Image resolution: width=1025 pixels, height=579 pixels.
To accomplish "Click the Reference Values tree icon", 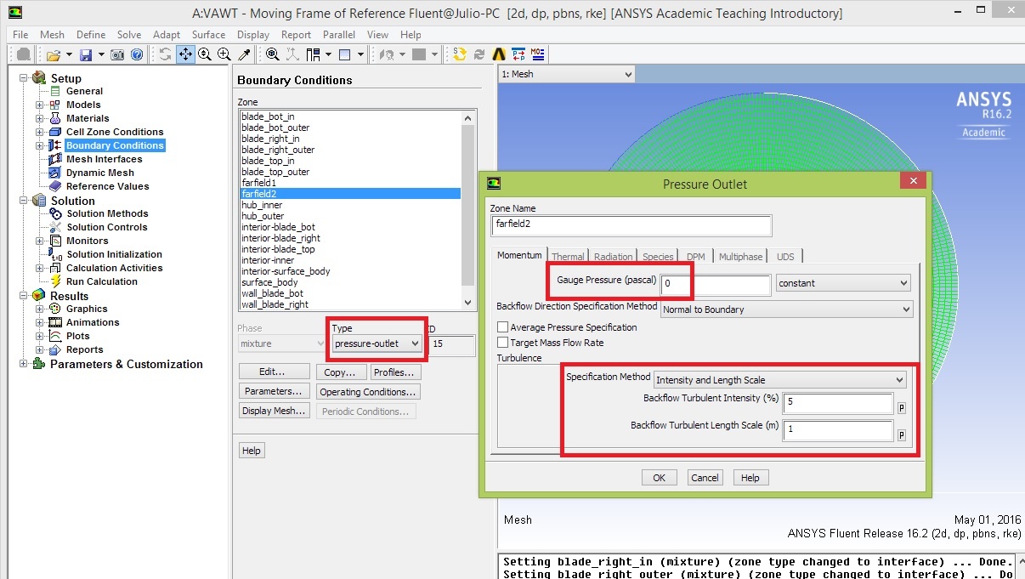I will point(56,186).
